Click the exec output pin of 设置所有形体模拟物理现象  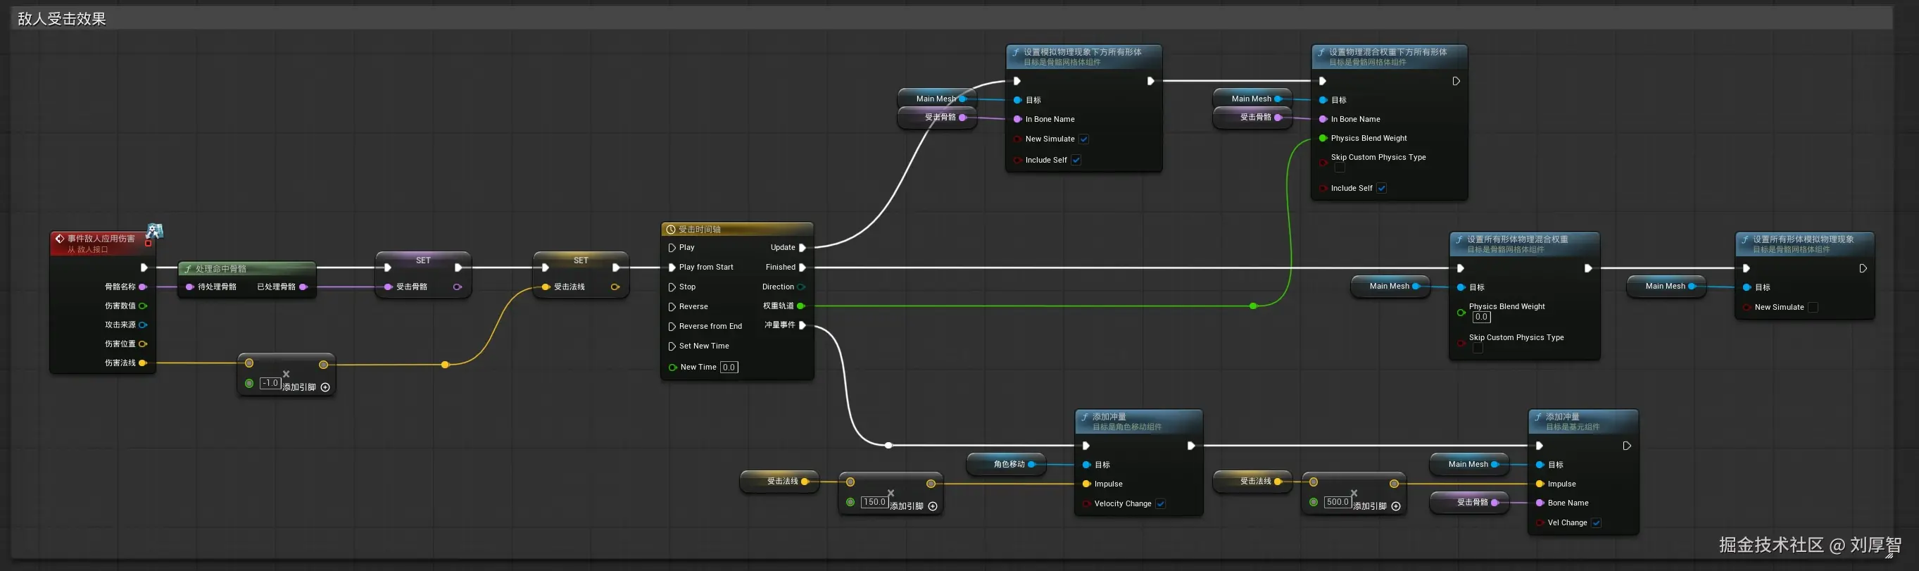[x=1863, y=268]
